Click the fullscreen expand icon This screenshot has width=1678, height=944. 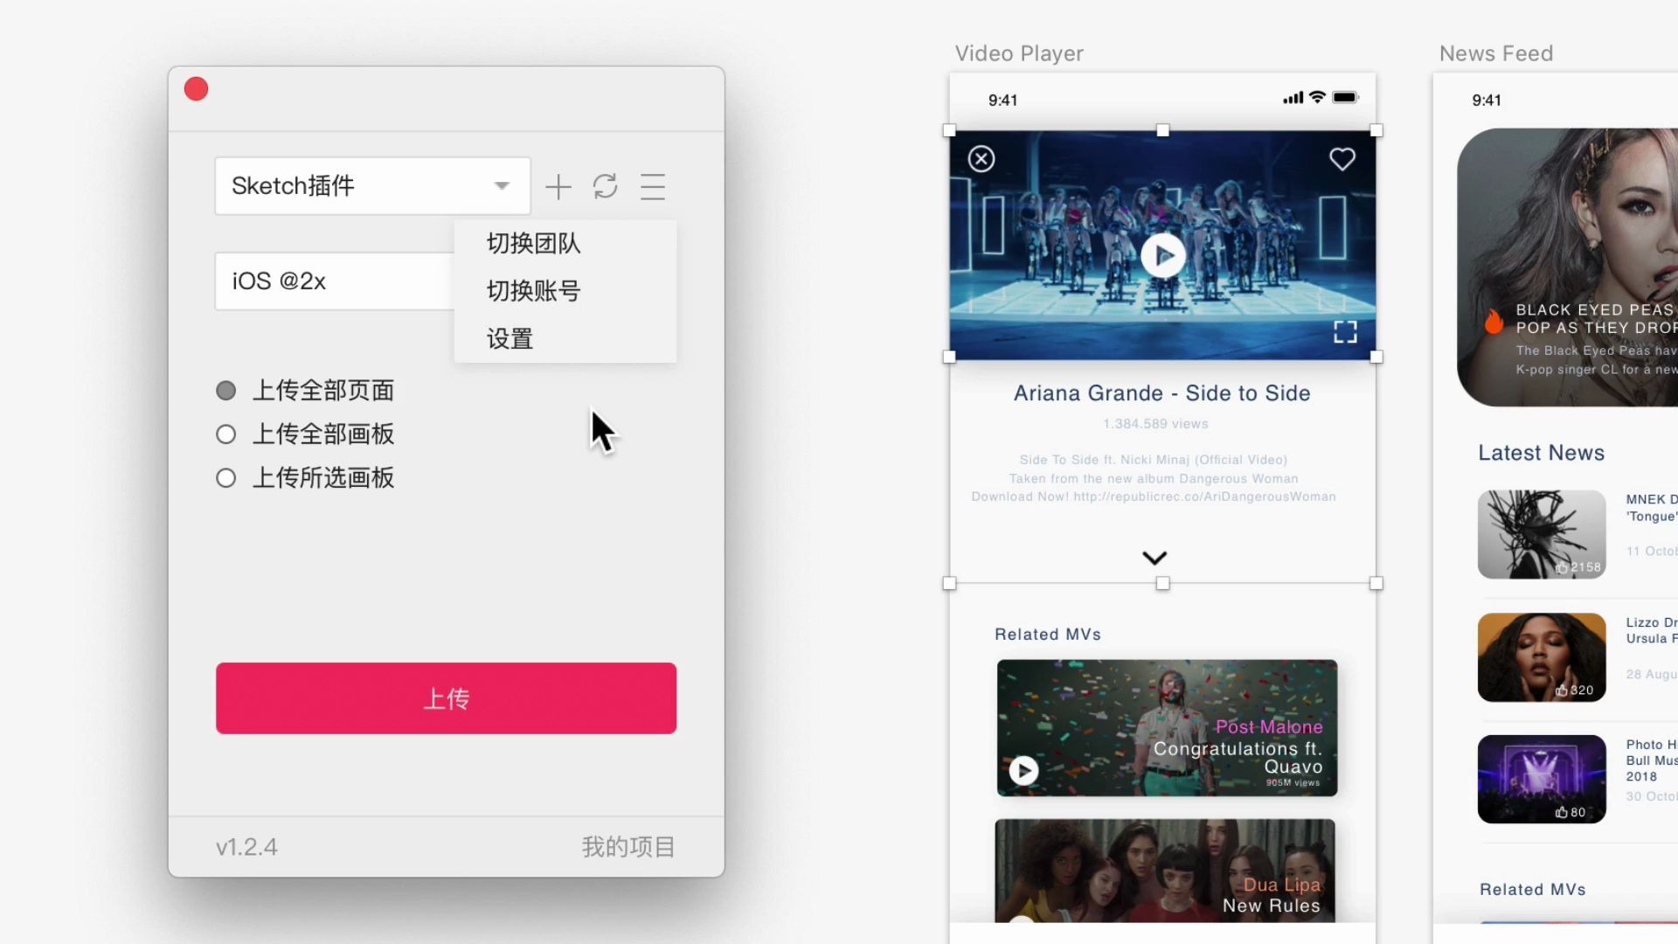tap(1344, 333)
